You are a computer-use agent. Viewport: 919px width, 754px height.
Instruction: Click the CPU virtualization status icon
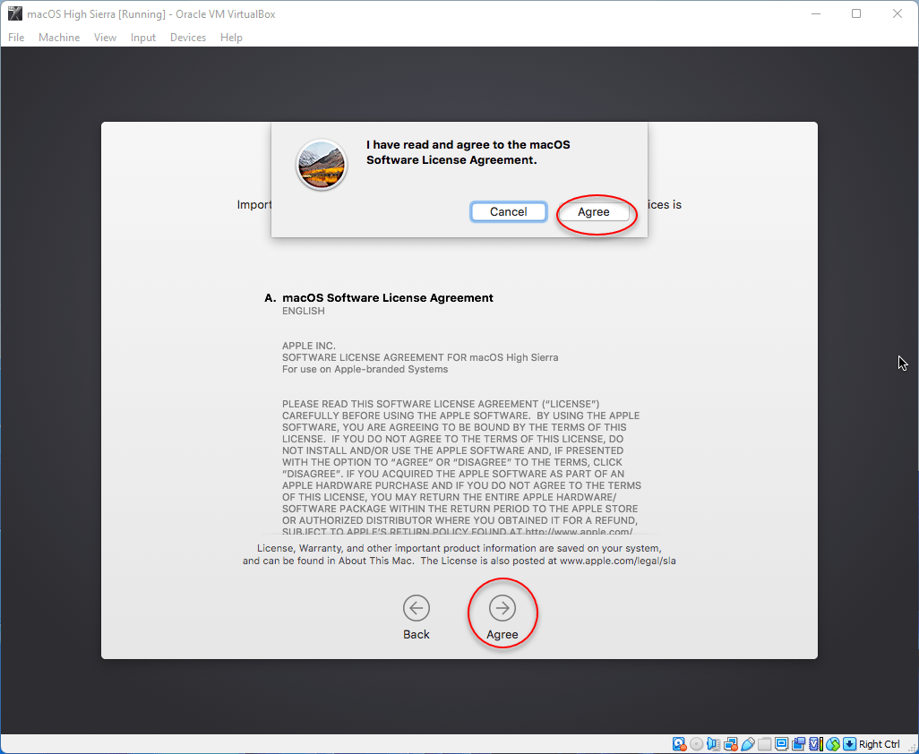[x=815, y=744]
